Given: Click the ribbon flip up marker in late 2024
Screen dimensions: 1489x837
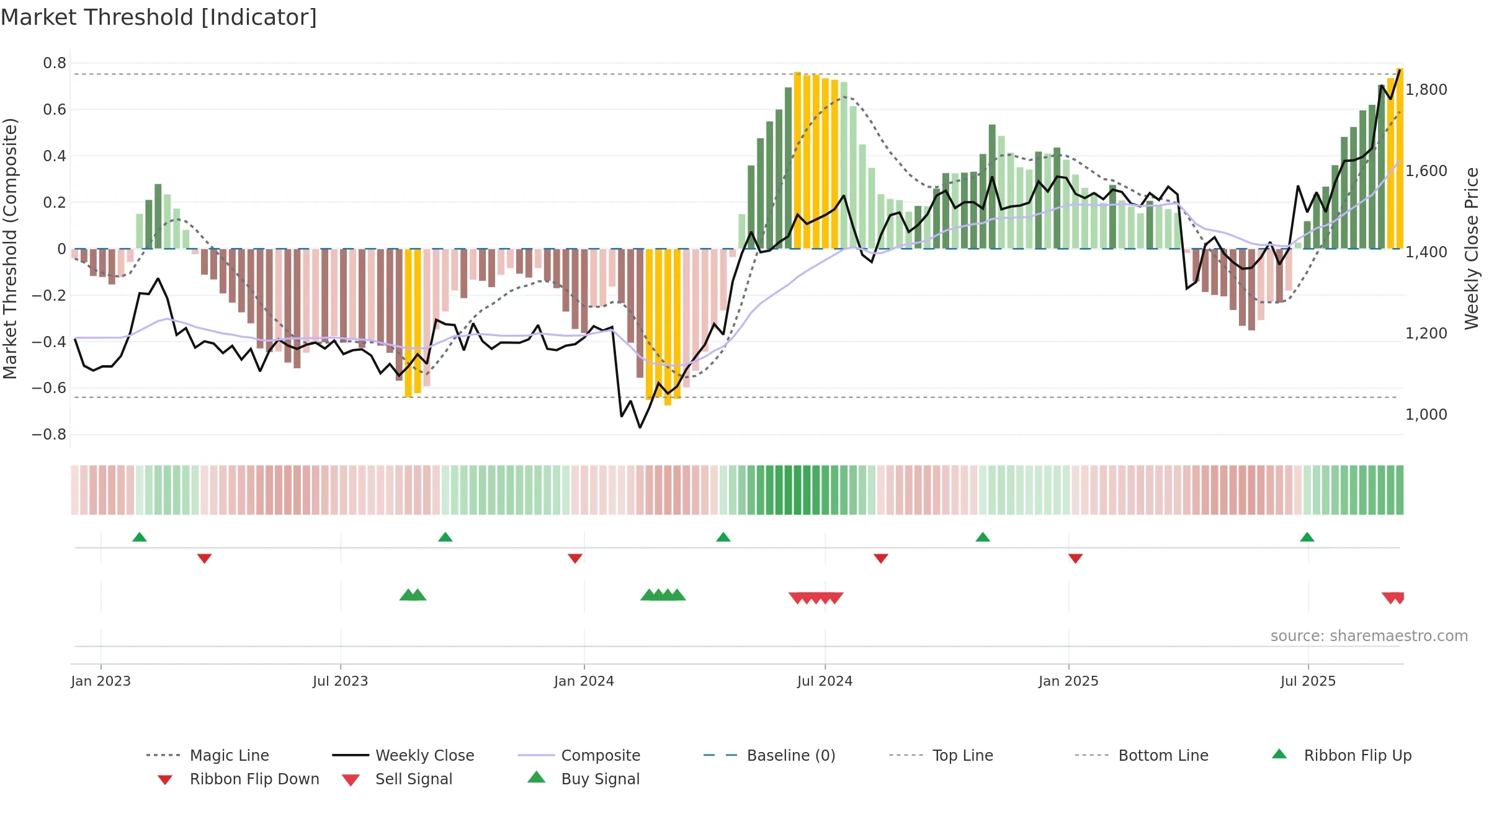Looking at the screenshot, I should pyautogui.click(x=983, y=537).
